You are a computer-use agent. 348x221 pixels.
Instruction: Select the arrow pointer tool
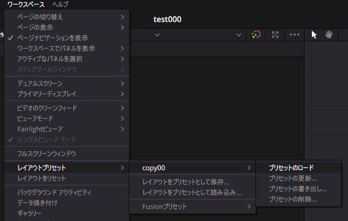point(314,35)
